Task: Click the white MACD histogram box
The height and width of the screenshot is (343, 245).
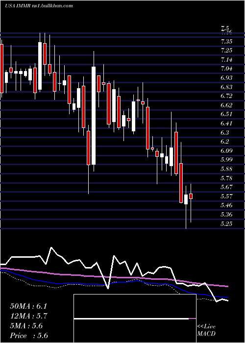Action: pyautogui.click(x=135, y=318)
